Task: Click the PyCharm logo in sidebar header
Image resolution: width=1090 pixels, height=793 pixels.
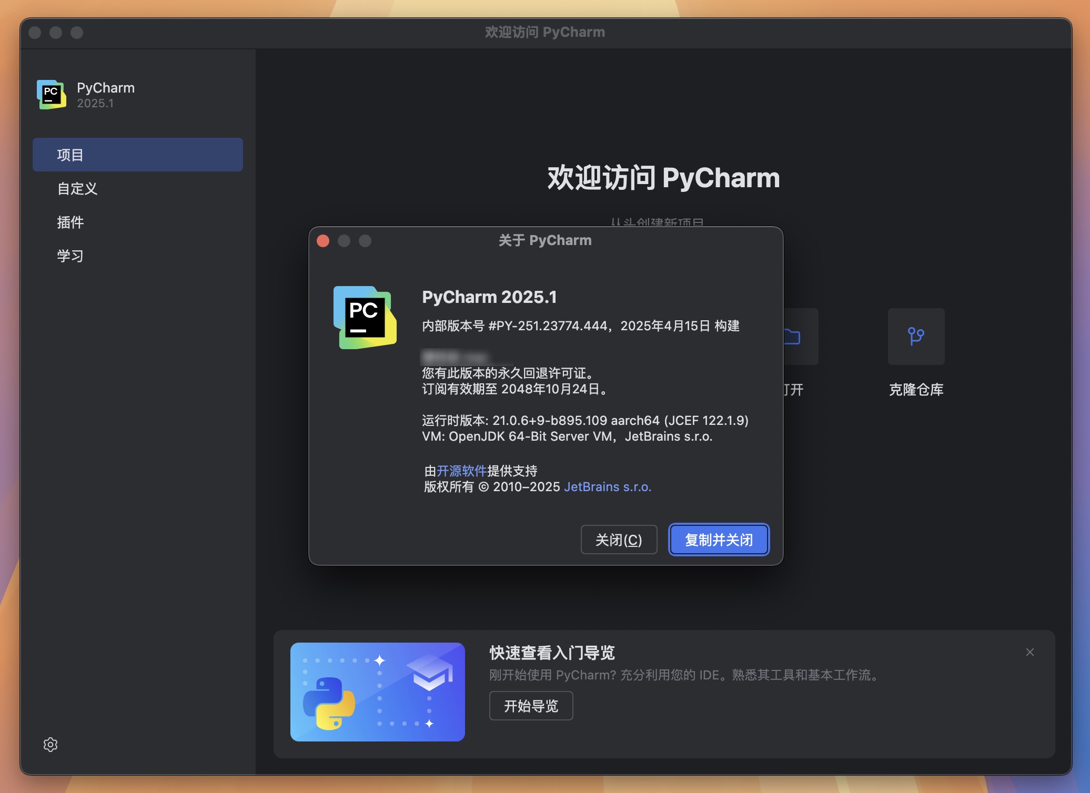Action: 52,95
